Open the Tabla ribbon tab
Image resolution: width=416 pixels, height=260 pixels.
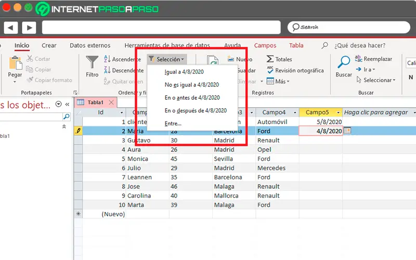pyautogui.click(x=296, y=45)
